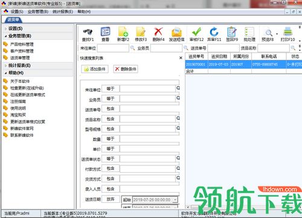This screenshot has height=218, width=302.
Task: Open the 统计报表(E) menu in menu bar
Action: tap(63, 11)
